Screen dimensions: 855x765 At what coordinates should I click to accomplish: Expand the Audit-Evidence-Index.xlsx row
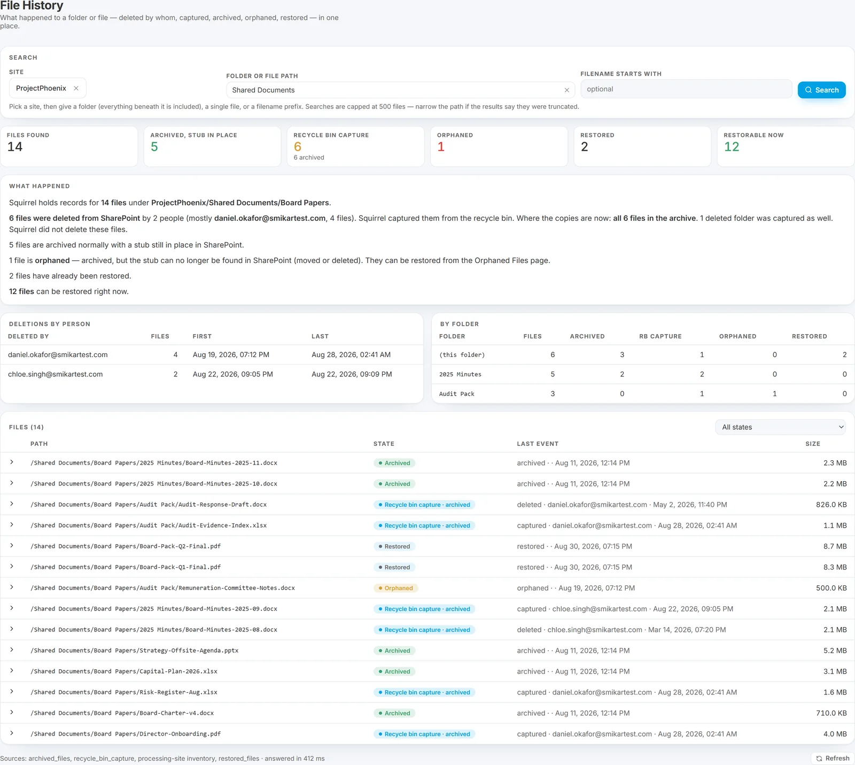pyautogui.click(x=12, y=525)
